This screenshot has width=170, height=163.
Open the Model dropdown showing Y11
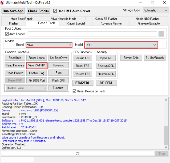pyautogui.click(x=121, y=45)
